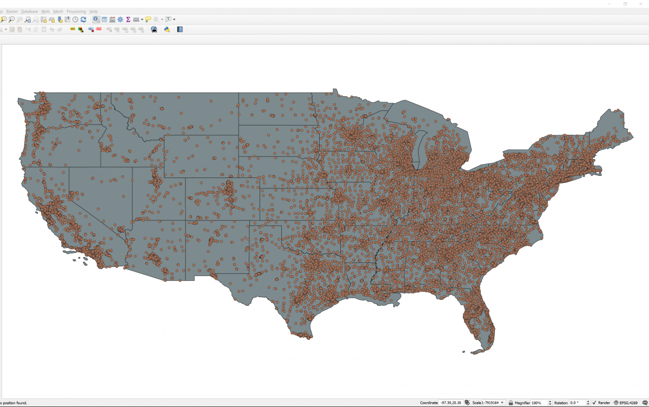Toggle editing with the pencil icon
Viewport: 649px width, 407px height.
(12, 29)
